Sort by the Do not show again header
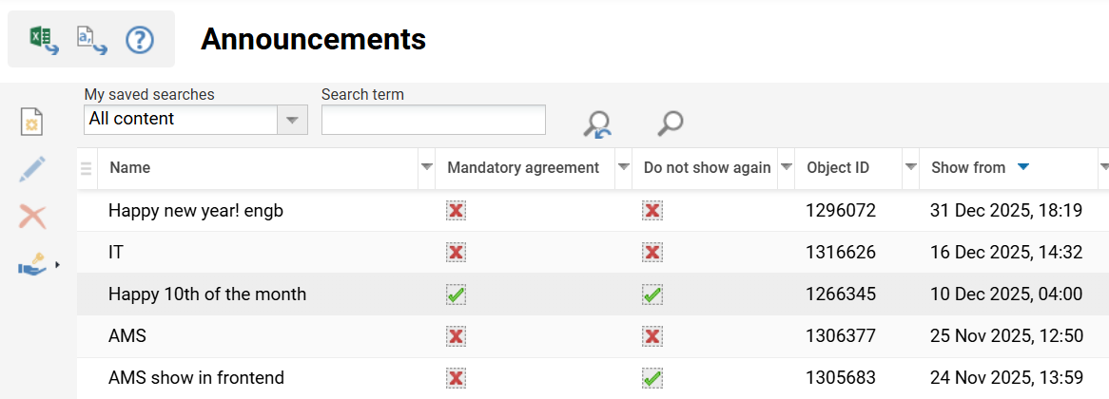 click(x=708, y=168)
